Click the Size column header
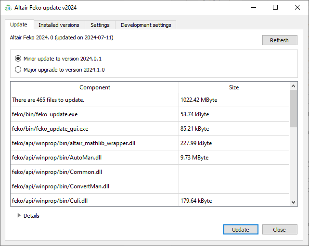This screenshot has width=309, height=246. (234, 87)
